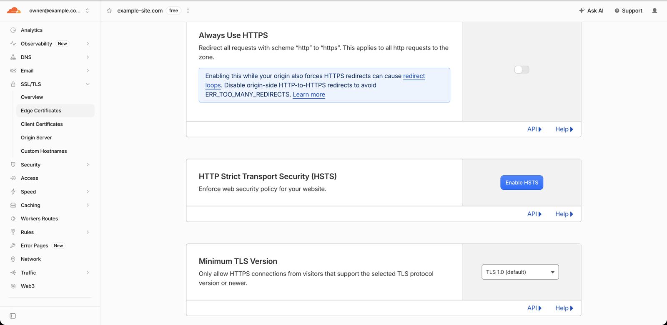Expand the Observability menu chevron
The height and width of the screenshot is (325, 667).
[x=88, y=44]
